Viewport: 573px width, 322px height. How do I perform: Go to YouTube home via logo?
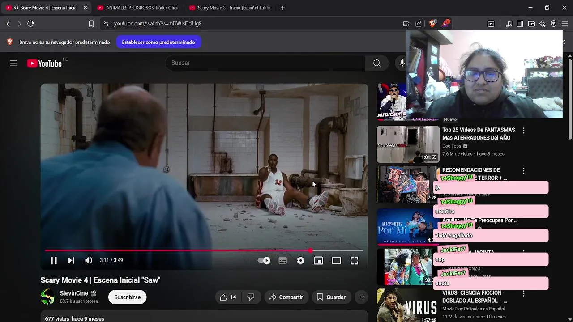click(44, 63)
